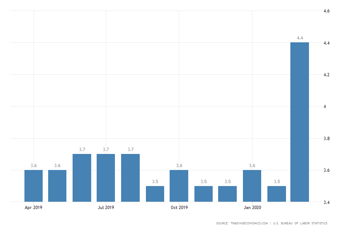Select the Apr 2019 axis label
The image size is (348, 232).
pos(34,207)
